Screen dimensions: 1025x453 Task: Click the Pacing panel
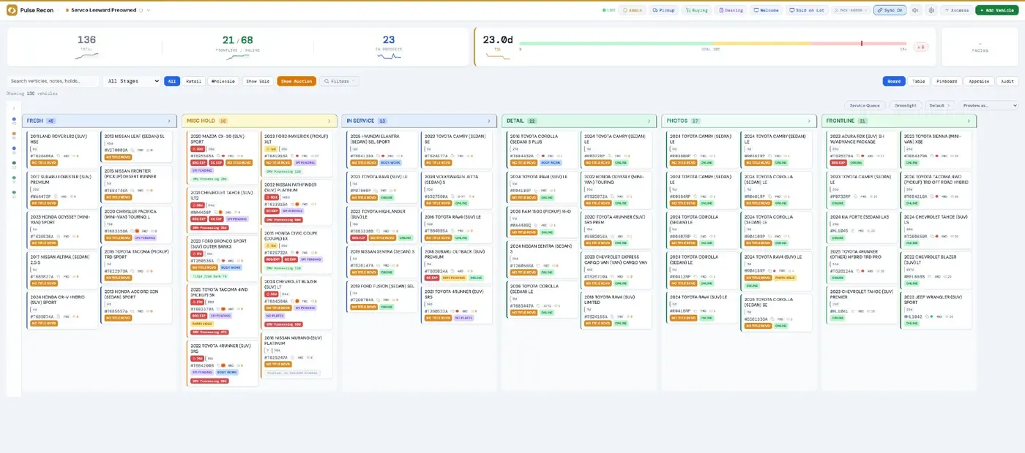click(980, 47)
